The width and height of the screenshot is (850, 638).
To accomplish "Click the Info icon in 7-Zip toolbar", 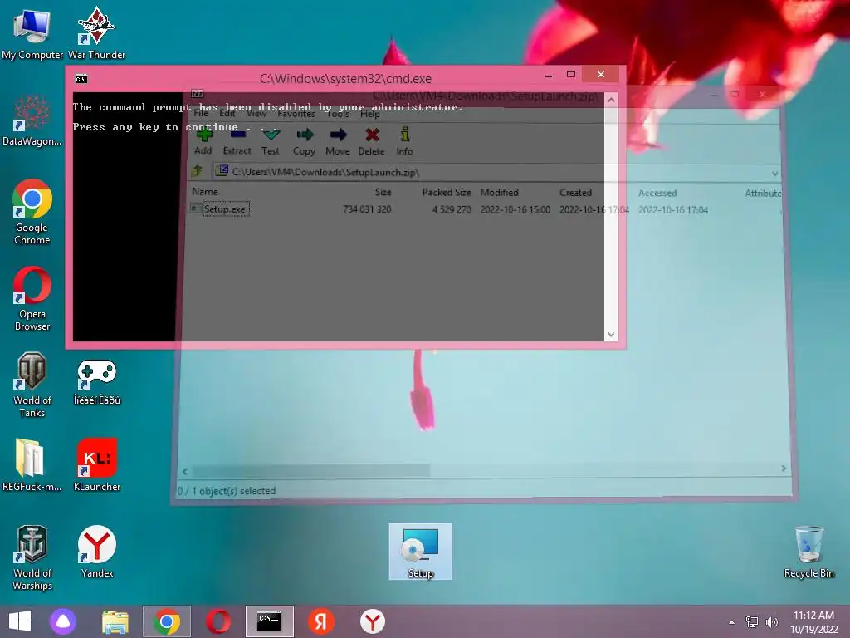I will click(404, 141).
